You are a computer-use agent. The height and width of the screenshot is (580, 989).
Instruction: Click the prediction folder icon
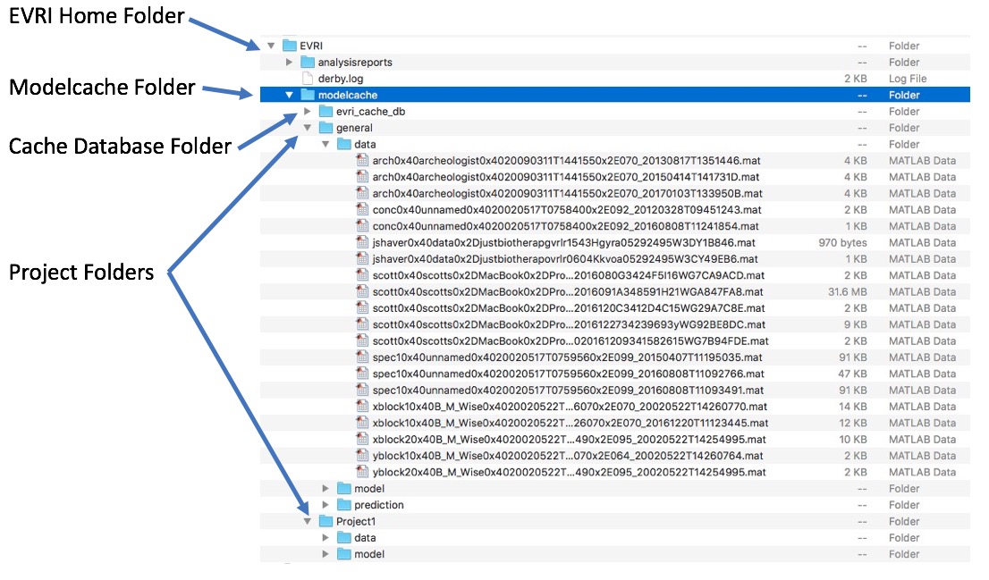coord(344,504)
